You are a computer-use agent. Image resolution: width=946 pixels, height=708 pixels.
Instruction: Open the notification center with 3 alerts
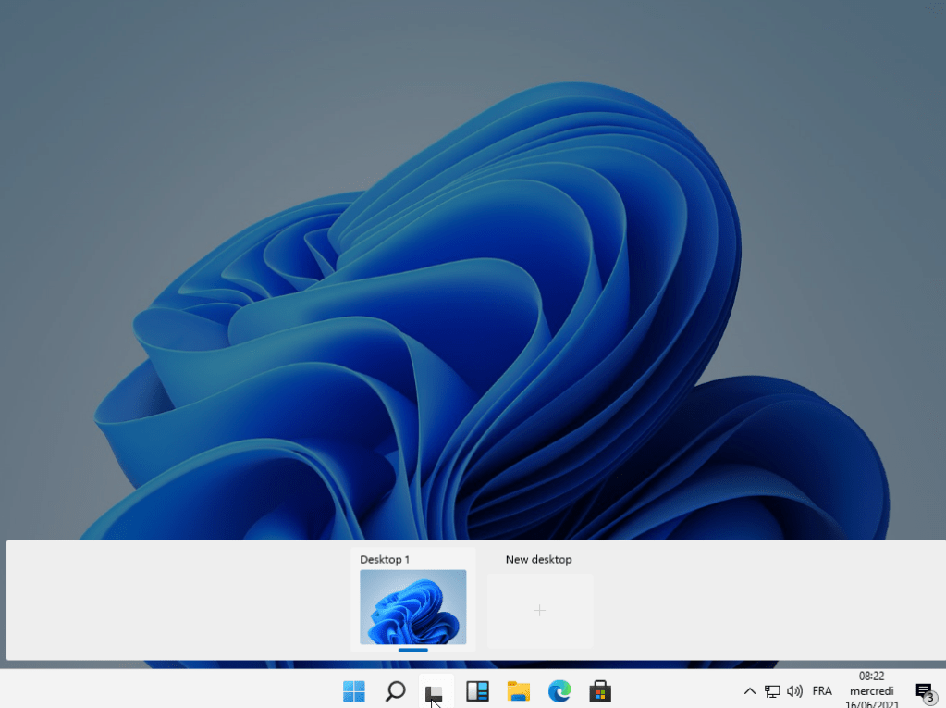click(923, 691)
